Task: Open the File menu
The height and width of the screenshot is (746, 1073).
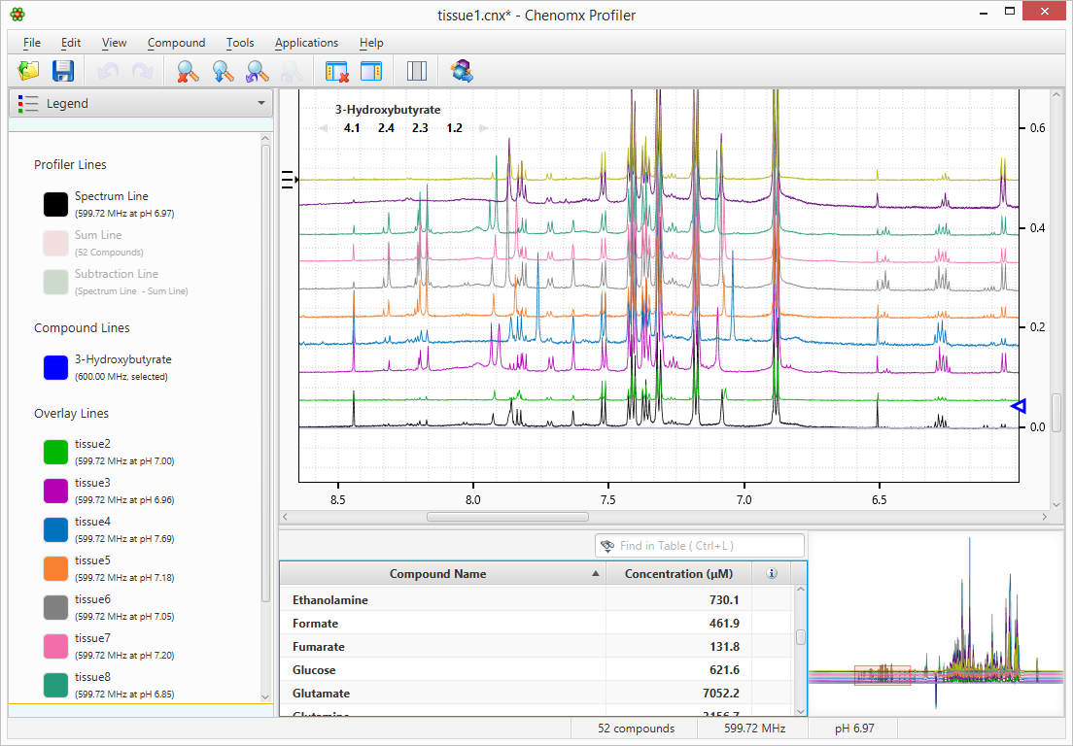Action: 31,43
